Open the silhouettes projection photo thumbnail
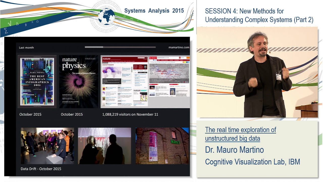 click(104, 146)
